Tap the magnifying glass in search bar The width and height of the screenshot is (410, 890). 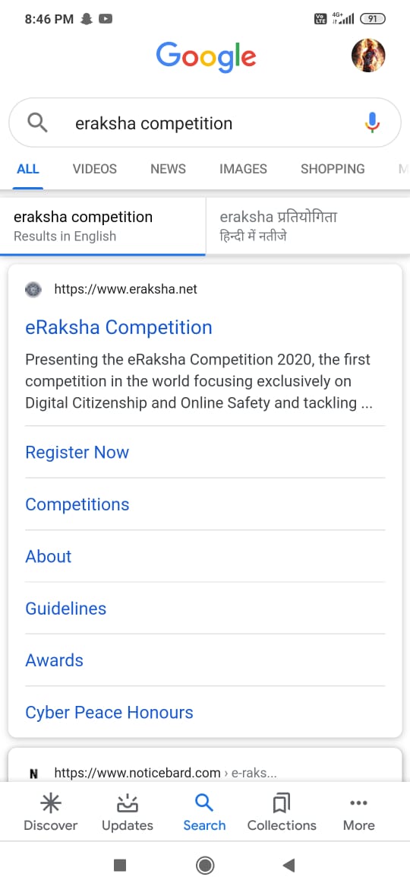(x=37, y=122)
